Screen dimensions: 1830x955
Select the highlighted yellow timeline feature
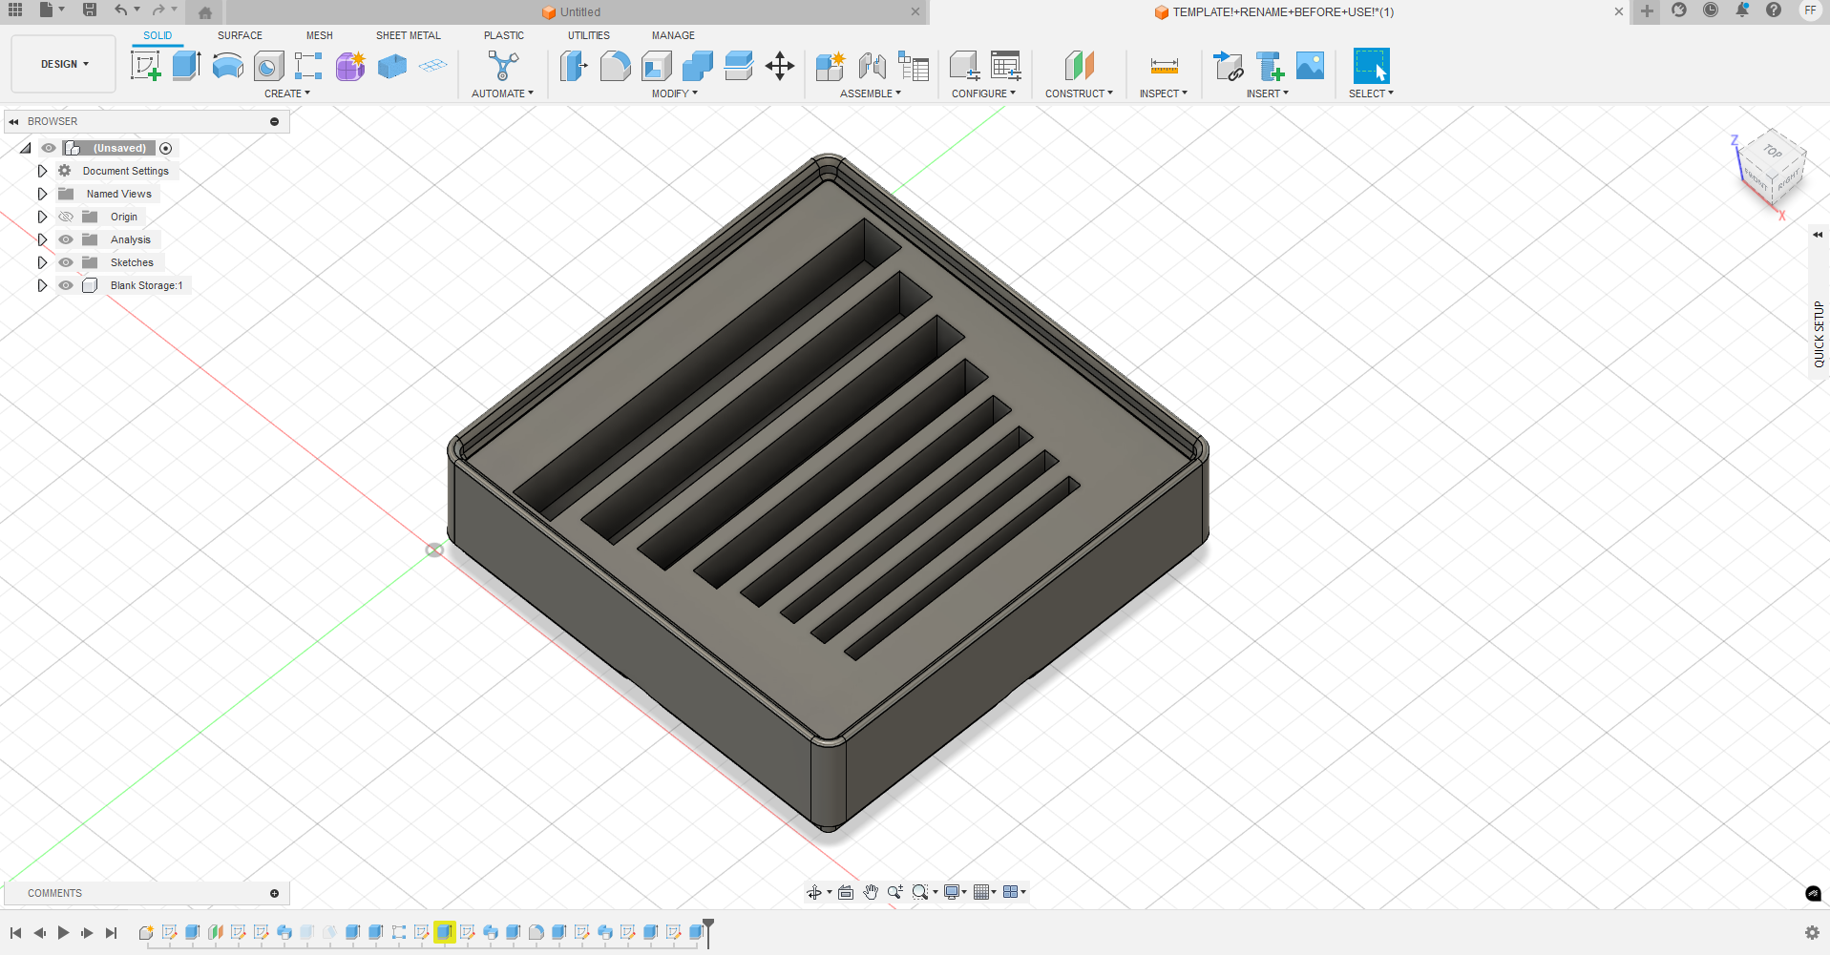click(x=444, y=932)
